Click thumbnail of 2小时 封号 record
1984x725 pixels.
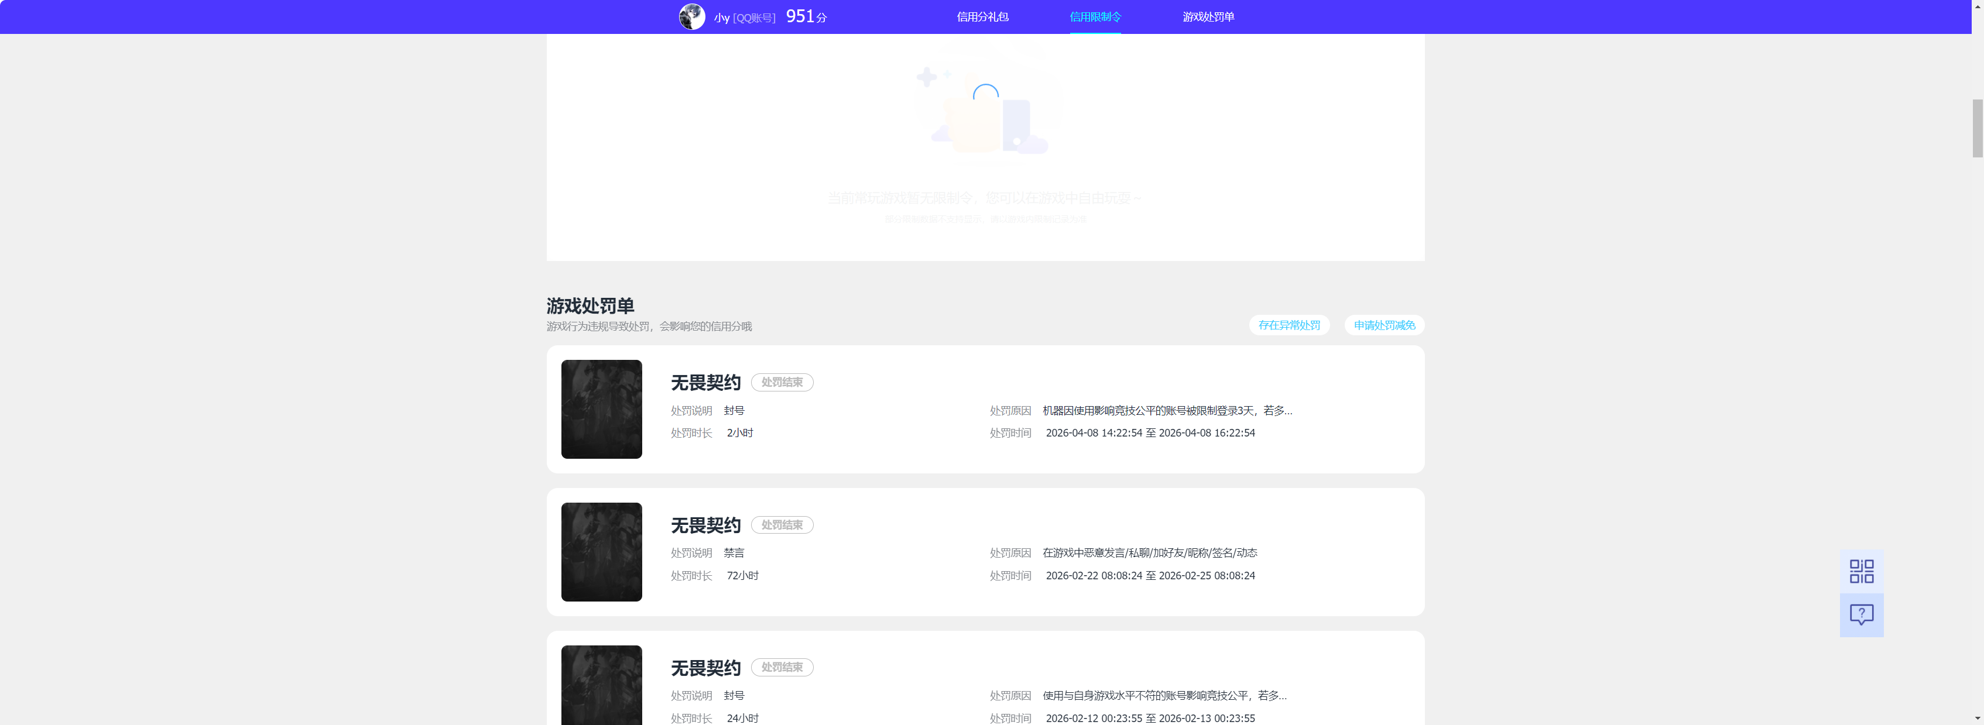[601, 408]
